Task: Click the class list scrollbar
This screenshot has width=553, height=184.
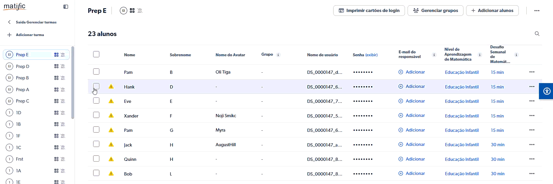Action: pyautogui.click(x=73, y=82)
